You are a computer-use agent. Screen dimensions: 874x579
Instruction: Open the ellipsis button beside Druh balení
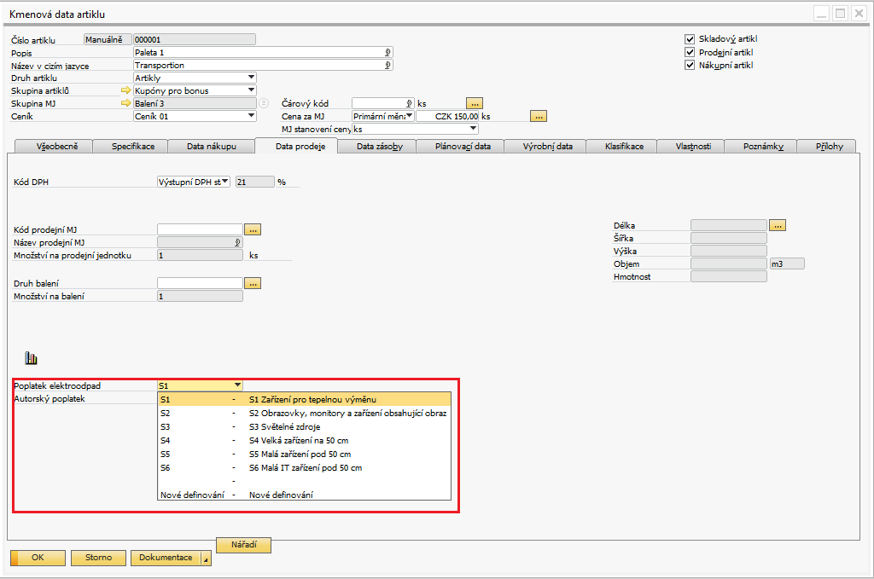pyautogui.click(x=253, y=283)
